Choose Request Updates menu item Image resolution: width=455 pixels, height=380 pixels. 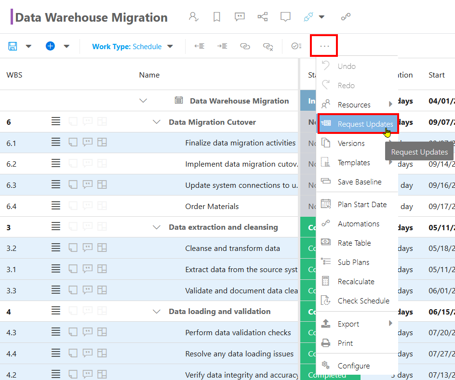coord(358,124)
